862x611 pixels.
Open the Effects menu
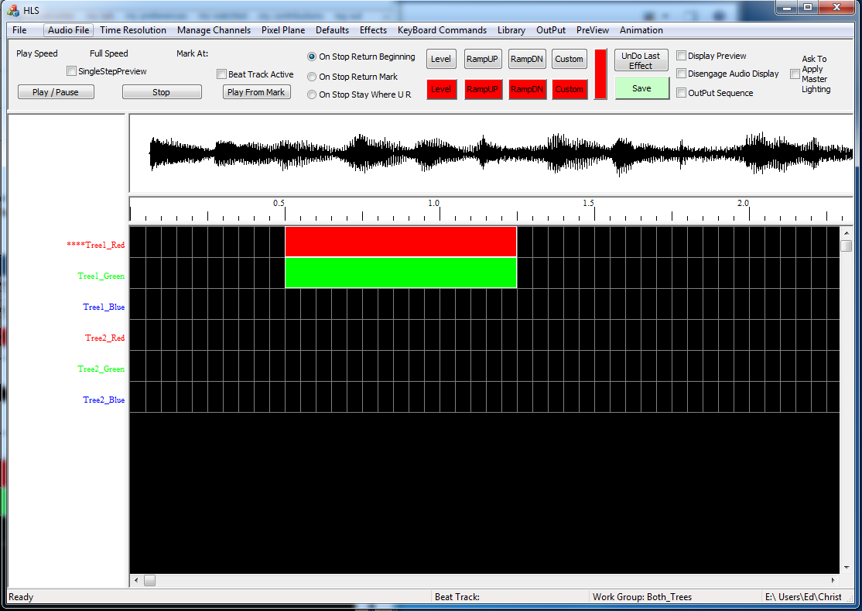click(373, 30)
